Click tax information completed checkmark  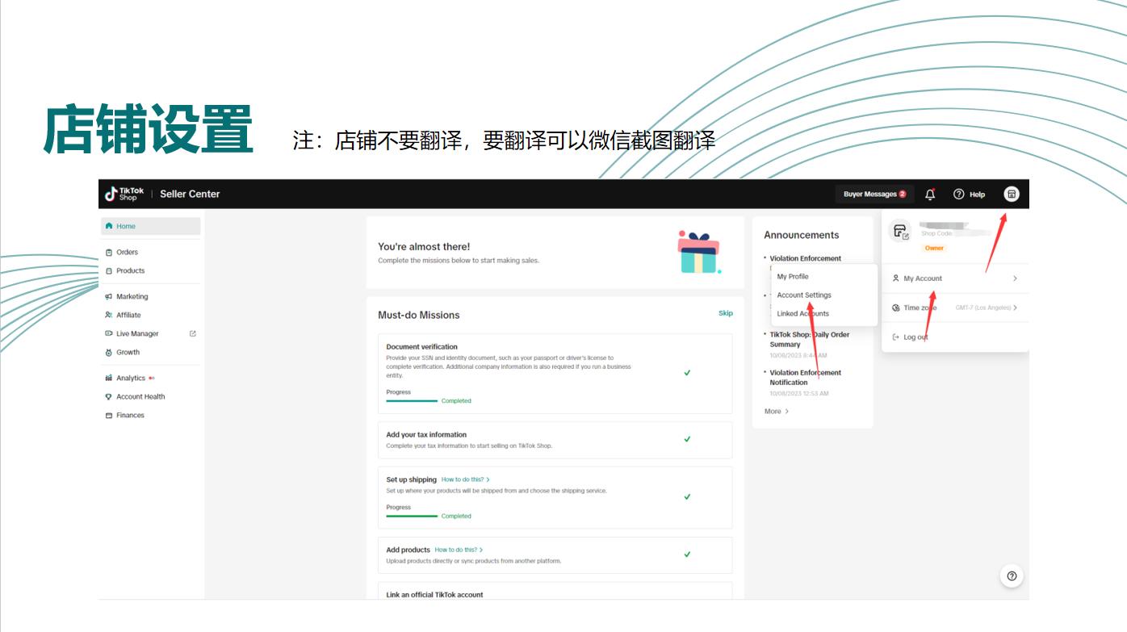[687, 439]
